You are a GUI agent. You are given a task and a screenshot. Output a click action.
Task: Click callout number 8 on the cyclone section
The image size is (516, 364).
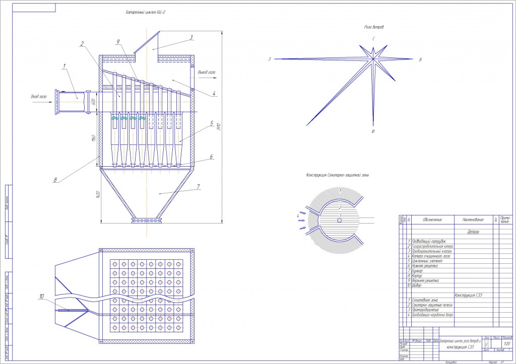pyautogui.click(x=55, y=180)
